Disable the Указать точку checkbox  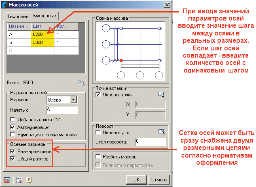point(98,95)
